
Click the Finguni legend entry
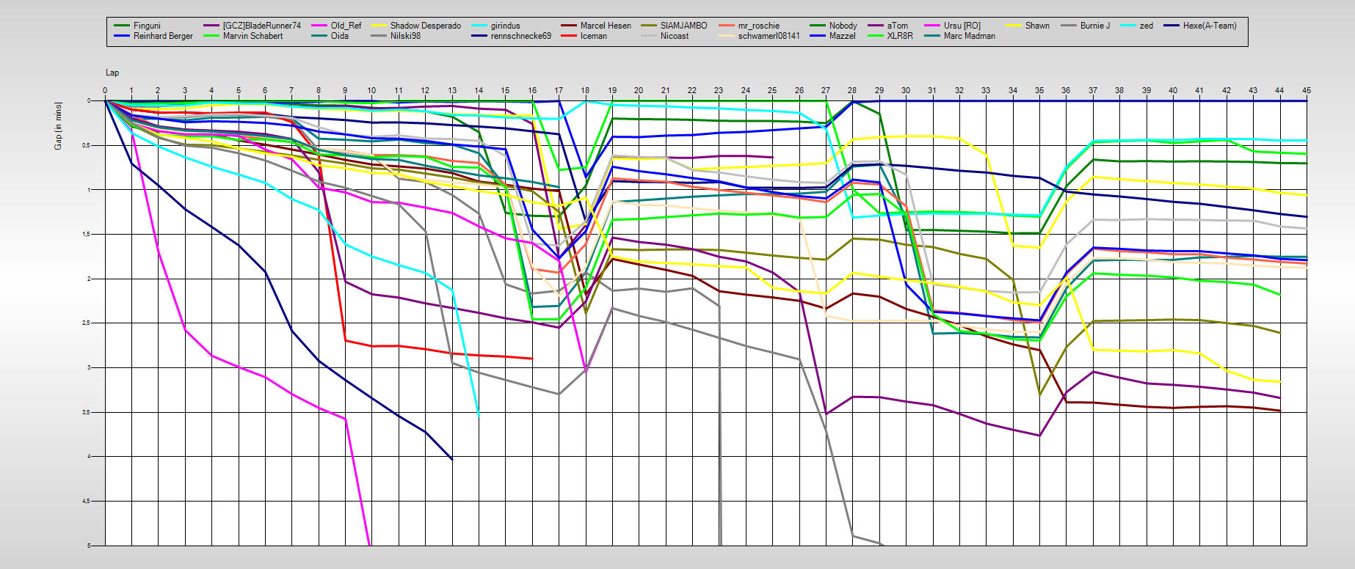[x=146, y=26]
